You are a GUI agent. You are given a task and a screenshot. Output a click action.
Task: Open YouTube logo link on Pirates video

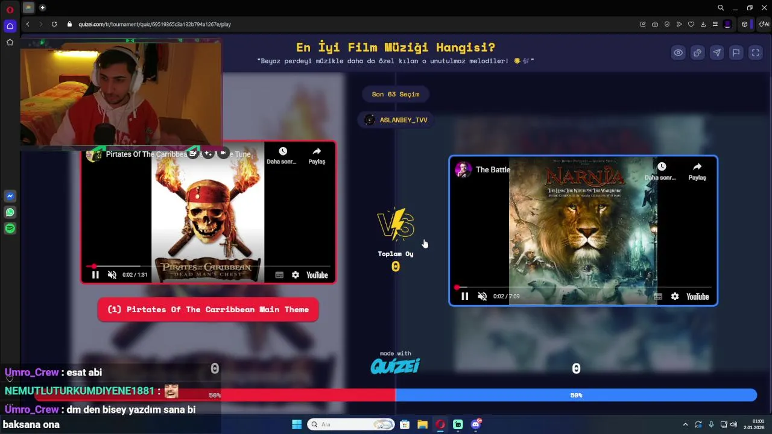click(317, 275)
